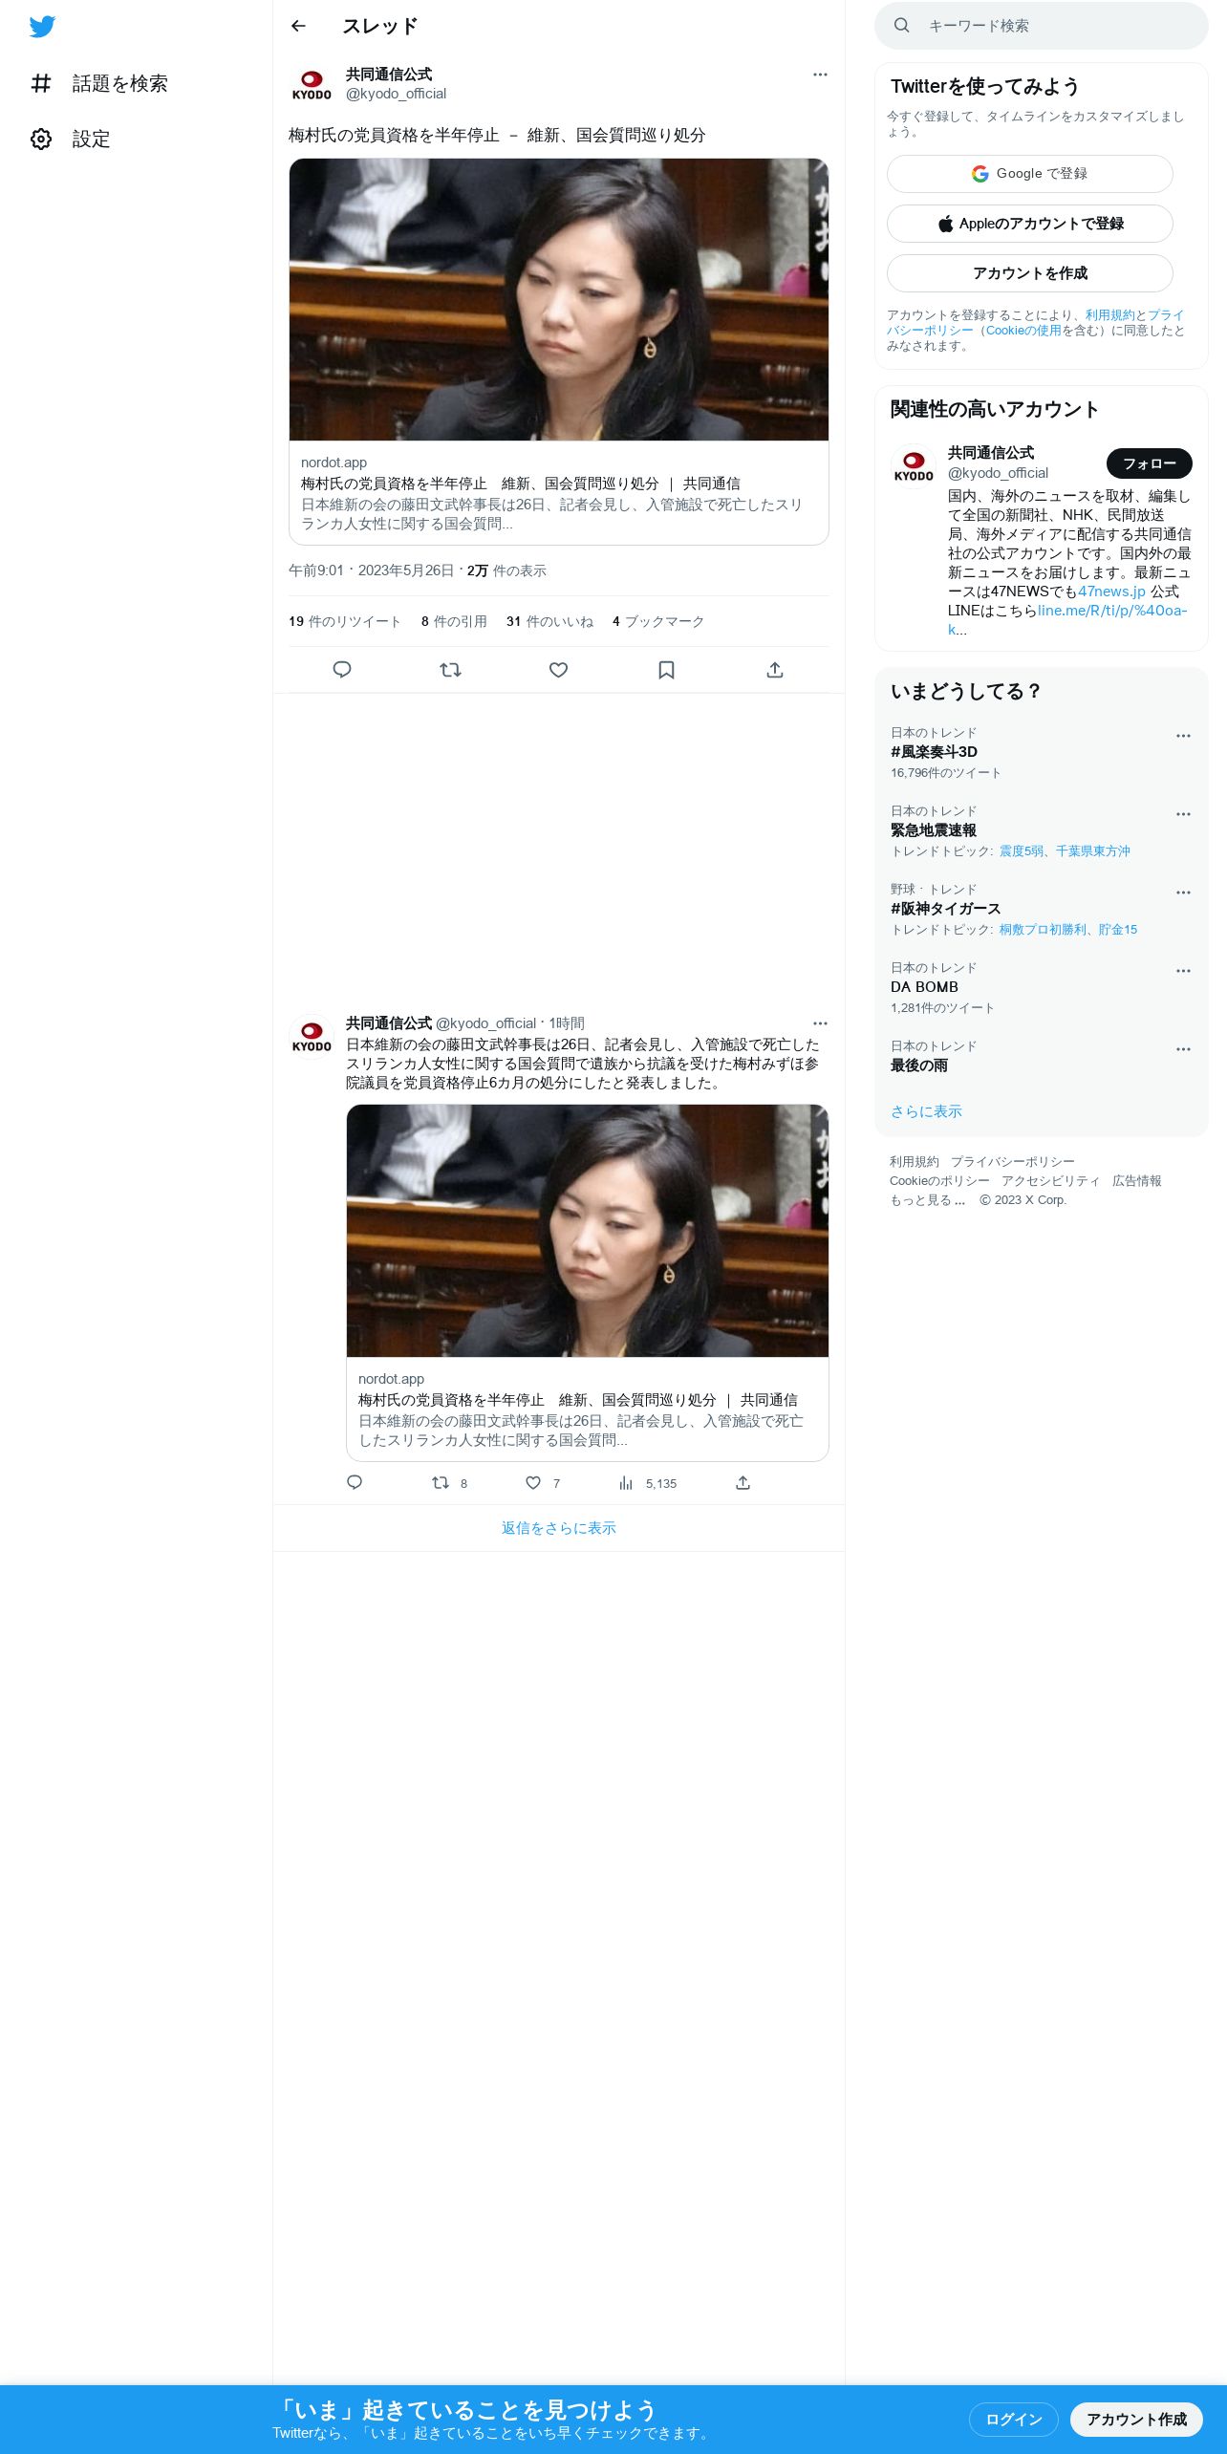Screen dimensions: 1227x2454
Task: Open main tweet's 共同通信公式 avatar
Action: click(x=312, y=84)
